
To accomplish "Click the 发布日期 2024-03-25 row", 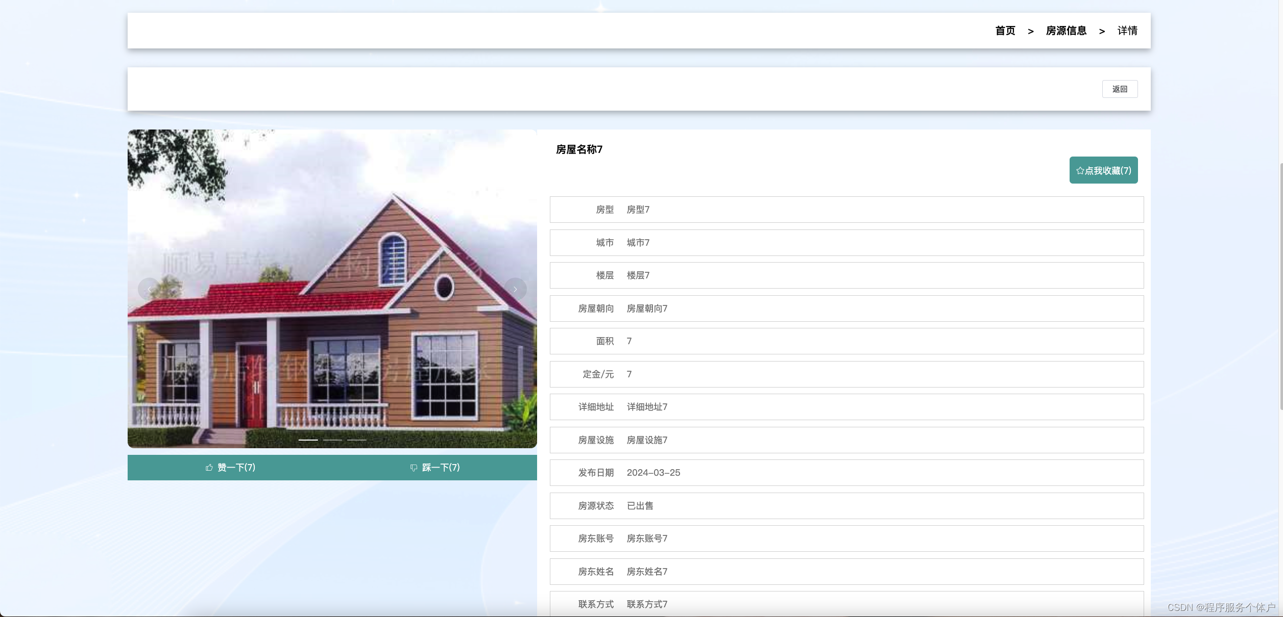I will point(846,473).
